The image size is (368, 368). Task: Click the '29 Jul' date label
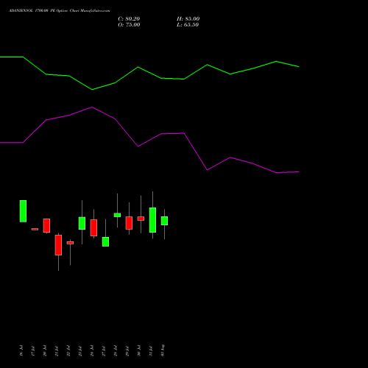127,350
